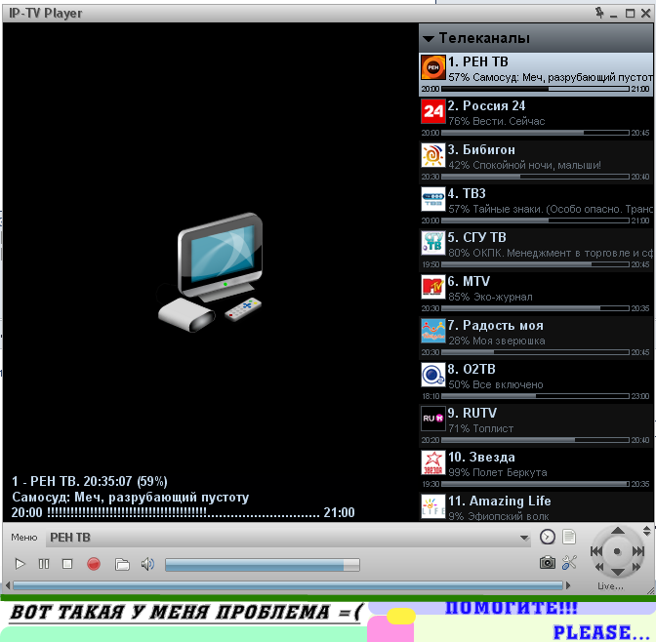
Task: Click the Радость моя channel logo
Action: click(433, 331)
